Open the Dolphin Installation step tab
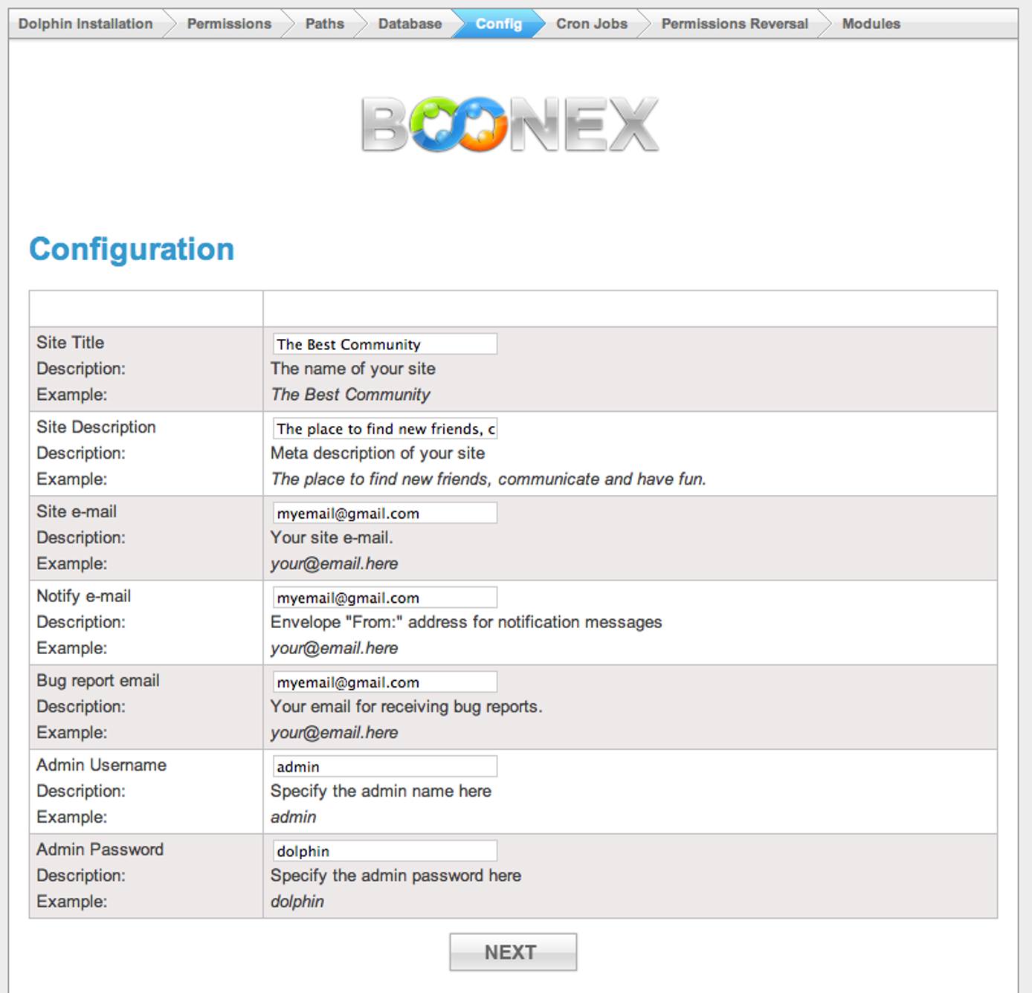 pyautogui.click(x=86, y=24)
